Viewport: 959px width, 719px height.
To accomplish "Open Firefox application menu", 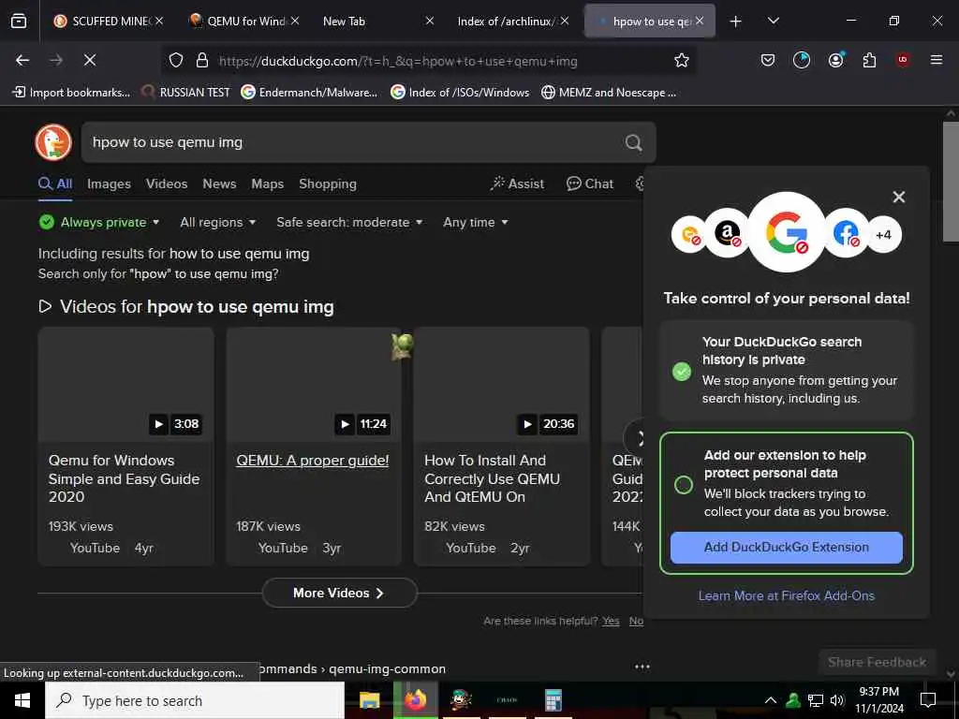I will pyautogui.click(x=936, y=60).
